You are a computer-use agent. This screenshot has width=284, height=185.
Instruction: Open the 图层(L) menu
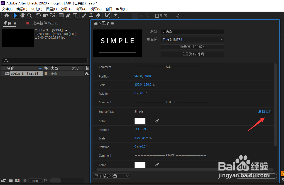[52, 9]
